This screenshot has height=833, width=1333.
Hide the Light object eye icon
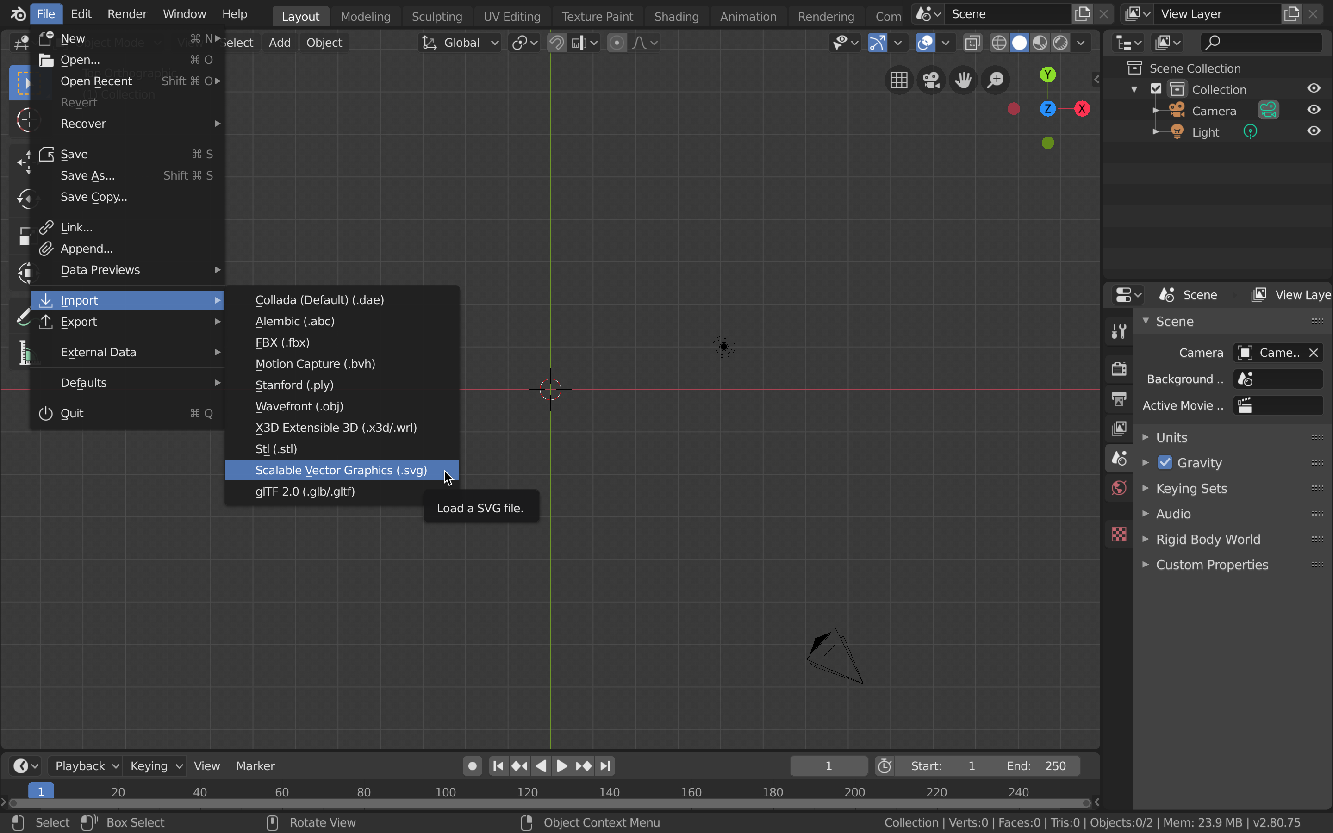point(1314,131)
